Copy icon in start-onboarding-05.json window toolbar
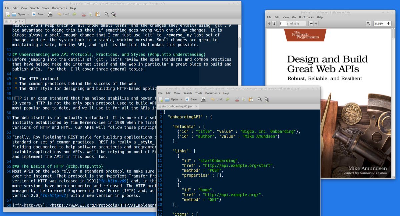 [244, 99]
